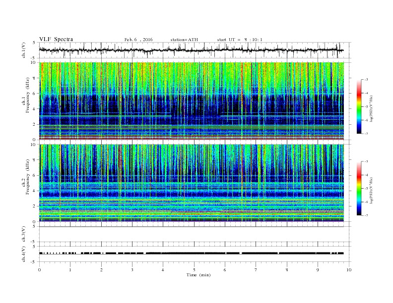Click the "8" kHz tick of ch.1 spectrogram
Screen dimensions: 393x303
(x=35, y=78)
